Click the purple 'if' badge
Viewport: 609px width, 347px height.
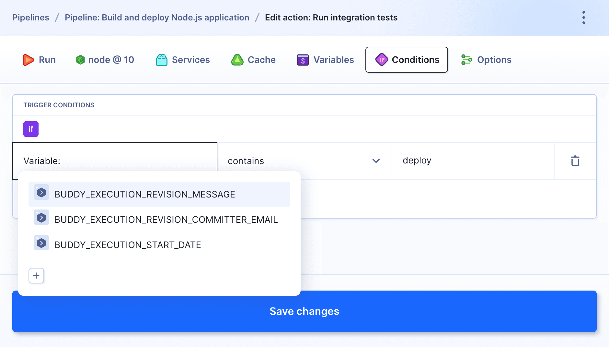[x=31, y=129]
